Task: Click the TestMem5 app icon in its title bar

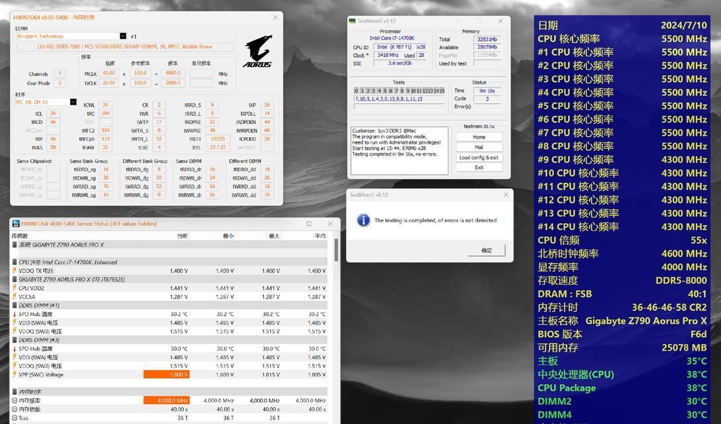Action: pyautogui.click(x=353, y=21)
